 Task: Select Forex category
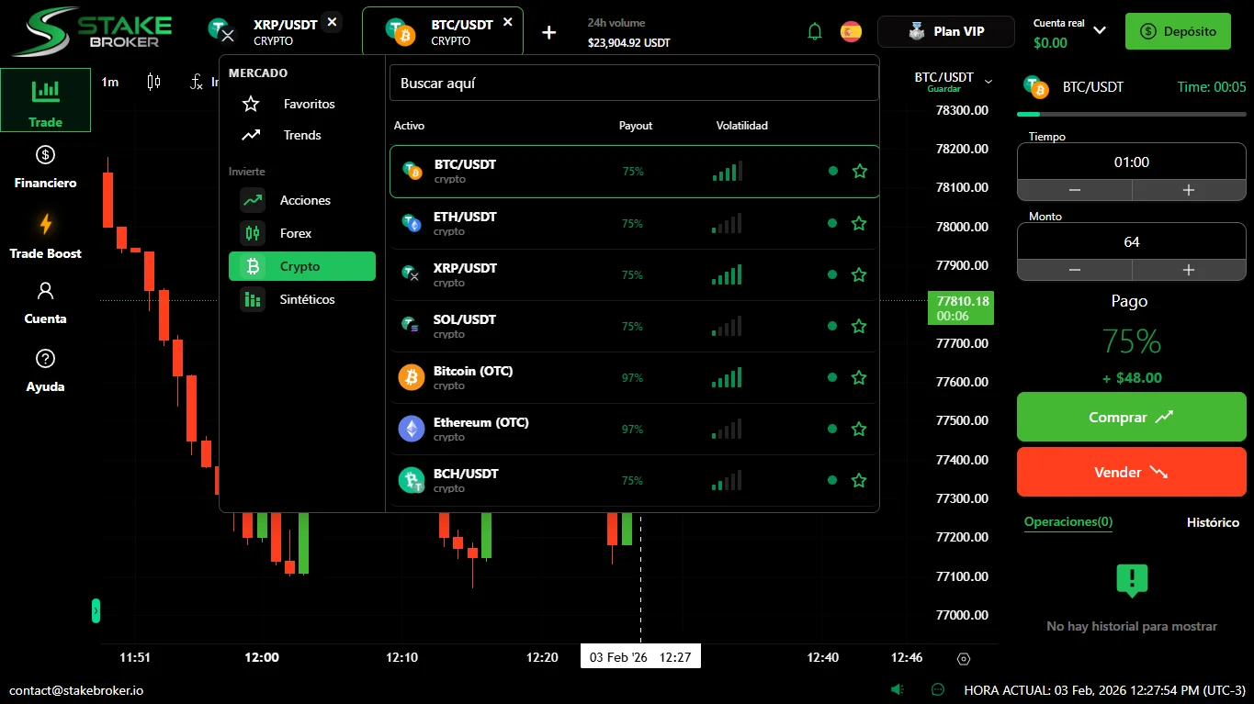(x=302, y=233)
